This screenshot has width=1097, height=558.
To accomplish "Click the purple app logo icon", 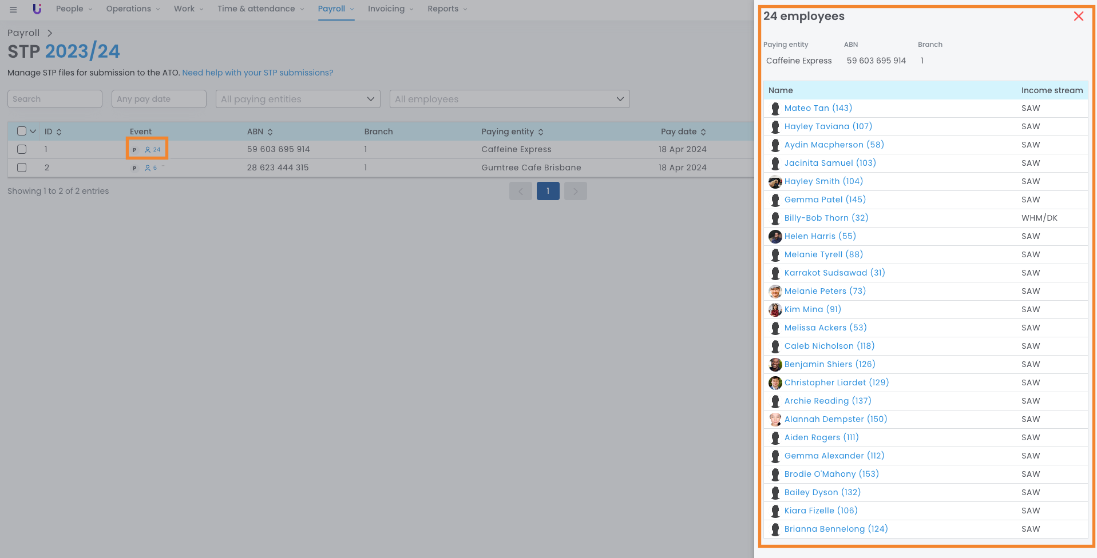I will tap(37, 9).
